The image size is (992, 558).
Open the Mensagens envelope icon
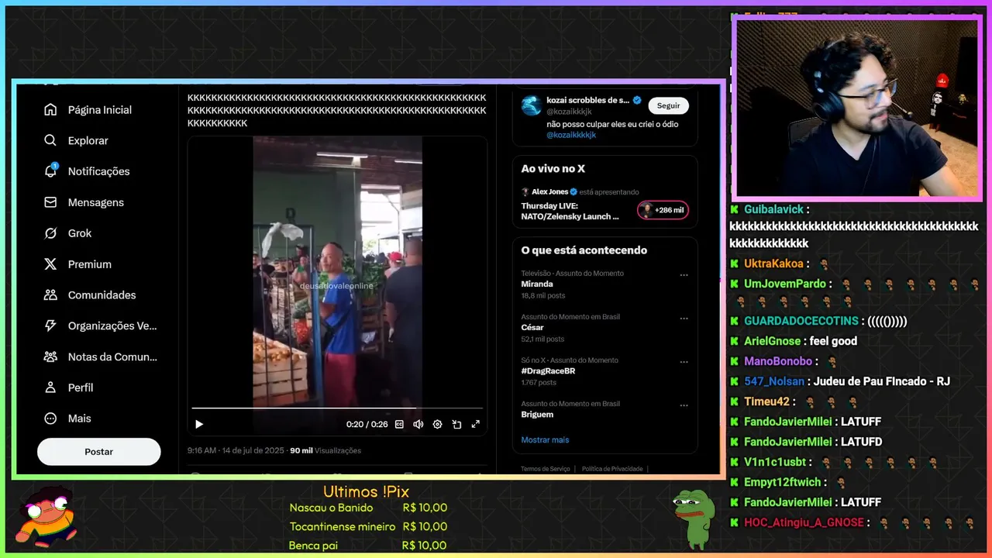[50, 202]
